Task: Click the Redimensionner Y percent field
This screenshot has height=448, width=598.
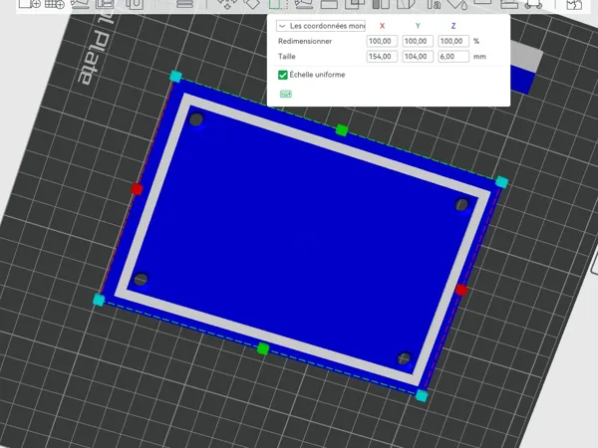Action: coord(418,41)
